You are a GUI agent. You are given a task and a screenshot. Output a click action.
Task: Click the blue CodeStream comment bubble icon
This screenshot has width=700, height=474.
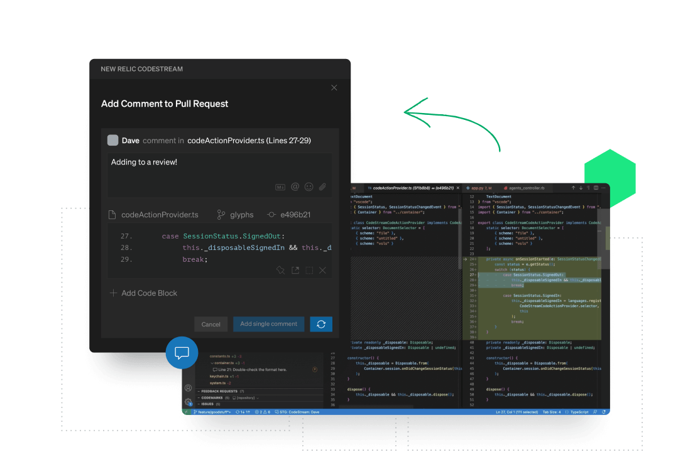click(182, 353)
